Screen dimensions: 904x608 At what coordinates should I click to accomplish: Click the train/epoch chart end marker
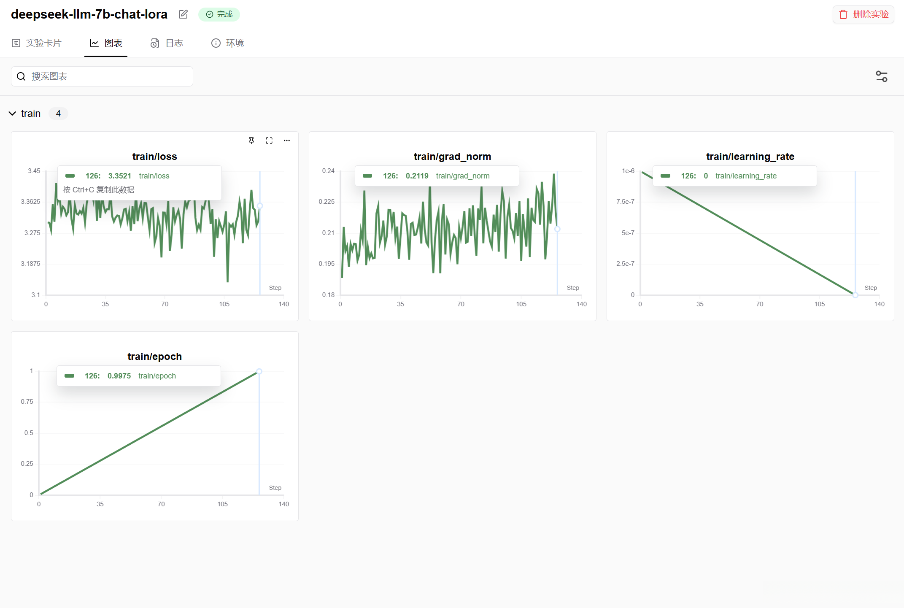pyautogui.click(x=259, y=371)
